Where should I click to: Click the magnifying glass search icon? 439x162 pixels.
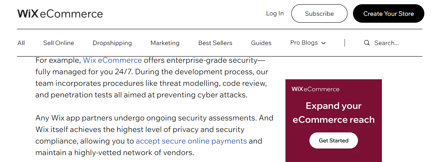click(367, 43)
